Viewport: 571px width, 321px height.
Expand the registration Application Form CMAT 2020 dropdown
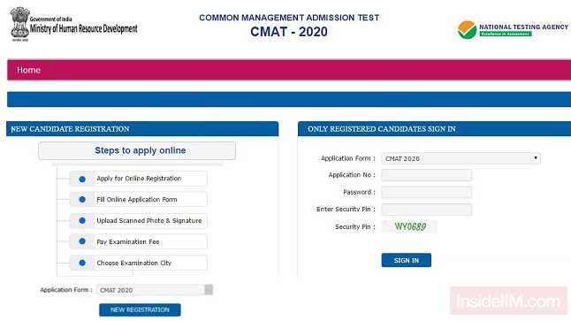155,290
